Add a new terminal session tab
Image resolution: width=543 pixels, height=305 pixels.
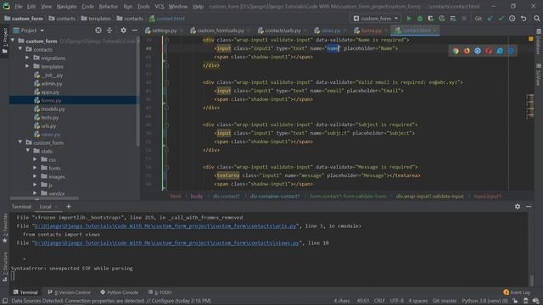[x=68, y=207]
